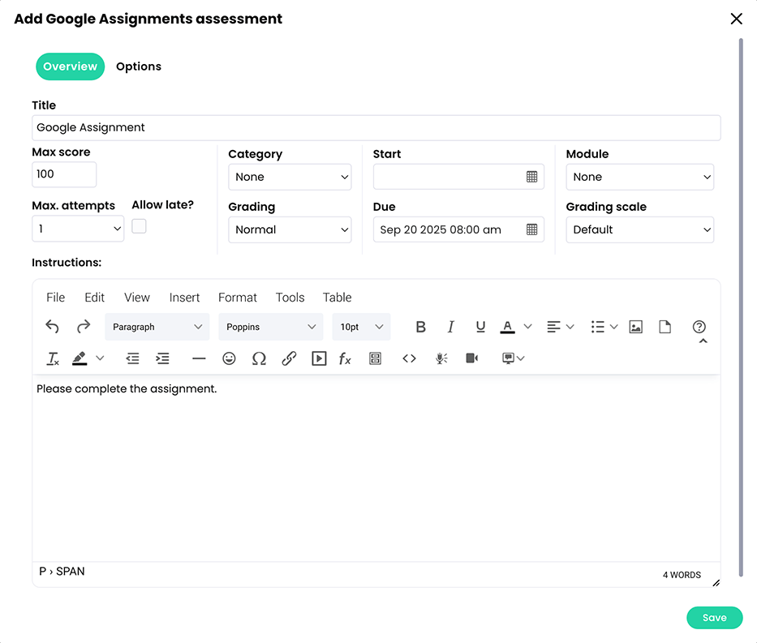Image resolution: width=757 pixels, height=643 pixels.
Task: Open the calendar for the Start date
Action: 532,177
